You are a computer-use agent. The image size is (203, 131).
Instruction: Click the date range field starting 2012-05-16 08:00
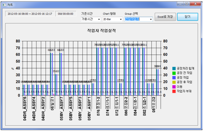pyautogui.click(x=29, y=14)
